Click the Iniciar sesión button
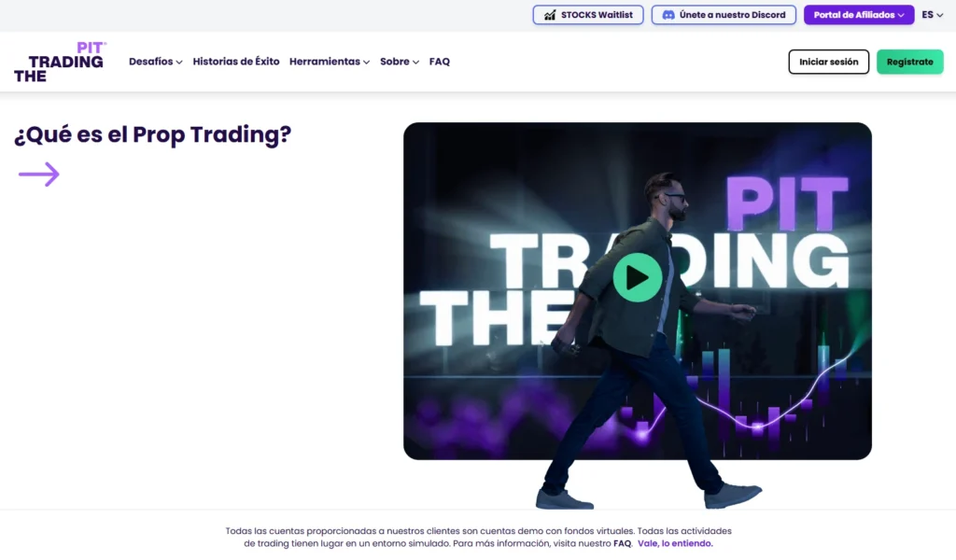The height and width of the screenshot is (560, 956). (x=829, y=62)
